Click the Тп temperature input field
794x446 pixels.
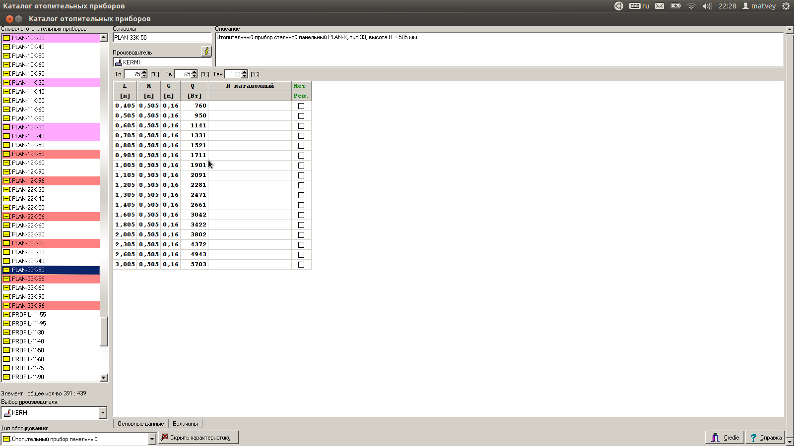pyautogui.click(x=132, y=74)
